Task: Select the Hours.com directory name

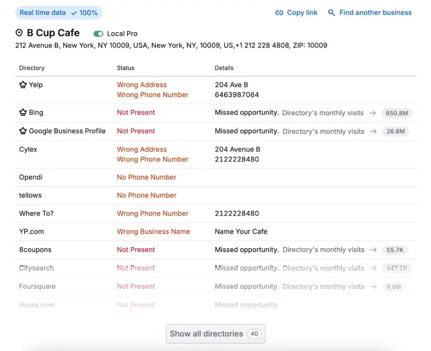Action: click(x=37, y=305)
